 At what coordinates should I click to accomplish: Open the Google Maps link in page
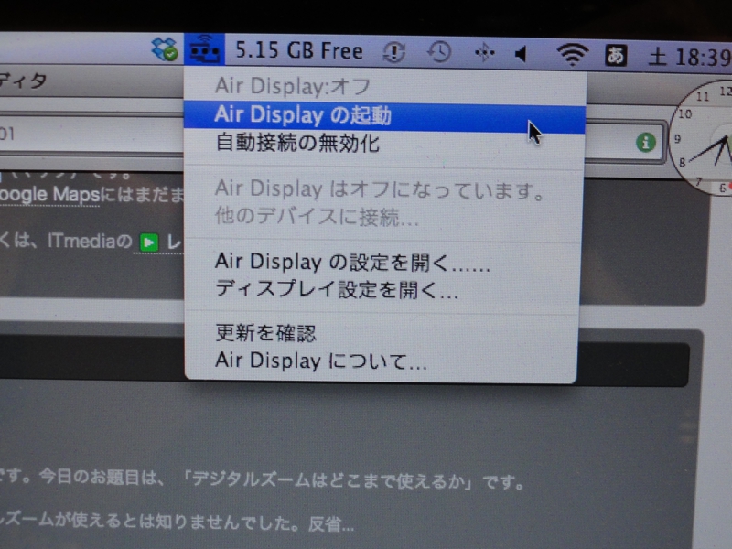[x=49, y=195]
